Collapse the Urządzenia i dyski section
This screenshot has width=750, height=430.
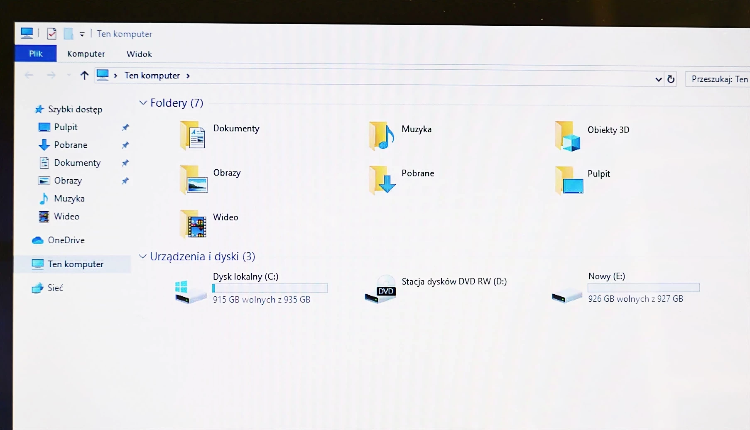pyautogui.click(x=143, y=256)
